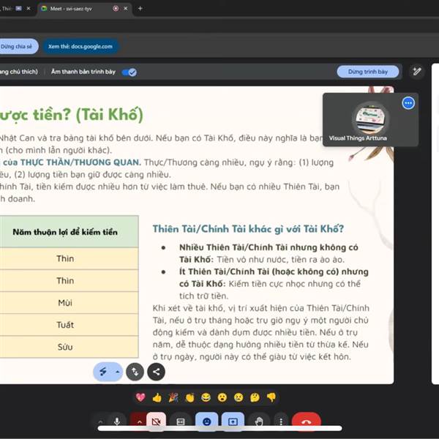The width and height of the screenshot is (439, 439).
Task: Expand the camera video settings arrow
Action: tap(139, 421)
